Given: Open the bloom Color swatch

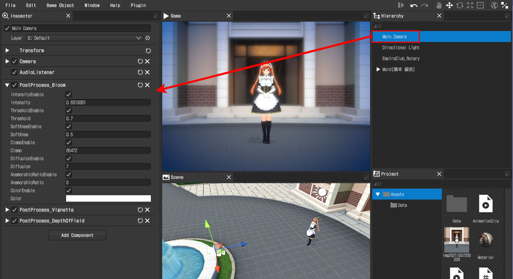Looking at the screenshot, I should (x=108, y=198).
